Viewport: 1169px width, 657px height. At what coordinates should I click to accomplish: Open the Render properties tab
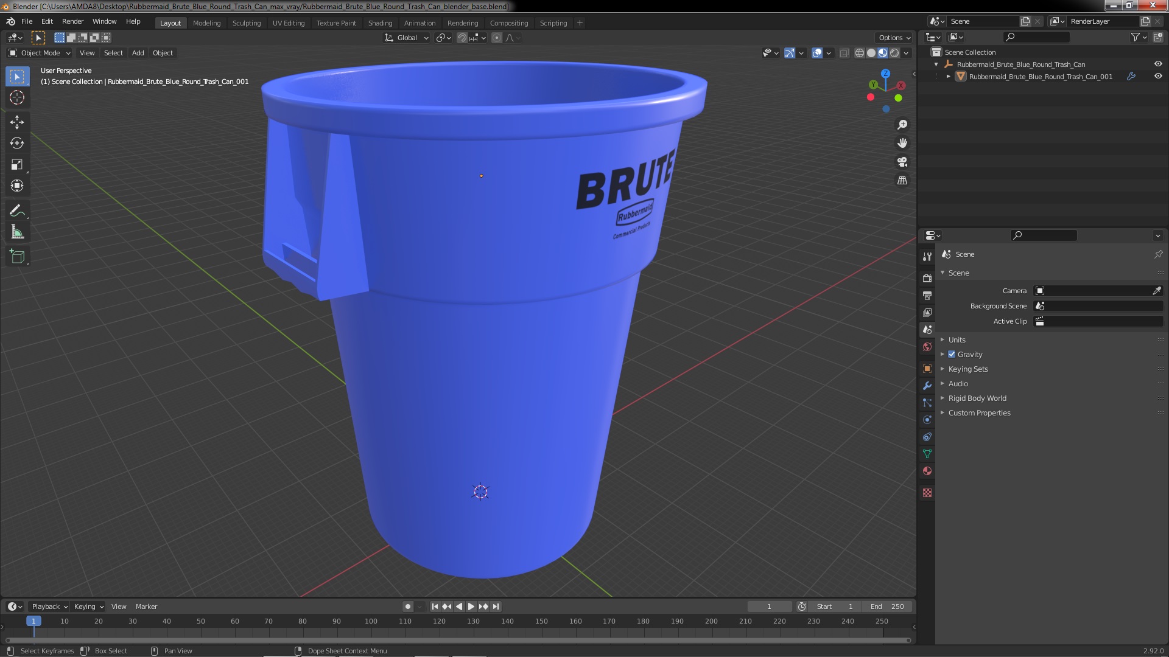coord(927,278)
